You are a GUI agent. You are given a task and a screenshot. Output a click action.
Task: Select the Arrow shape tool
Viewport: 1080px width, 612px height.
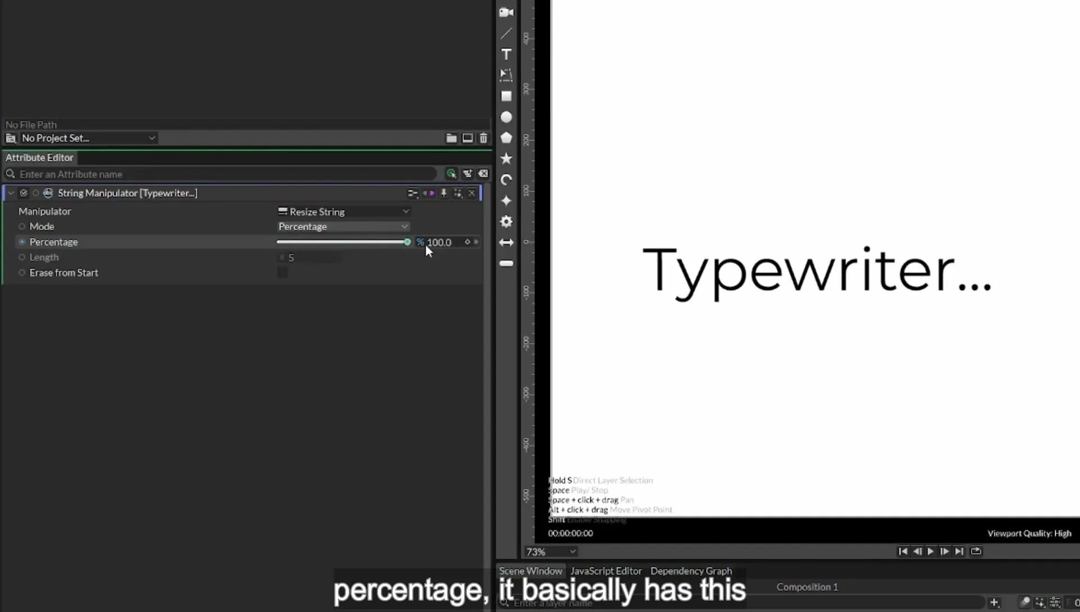506,242
